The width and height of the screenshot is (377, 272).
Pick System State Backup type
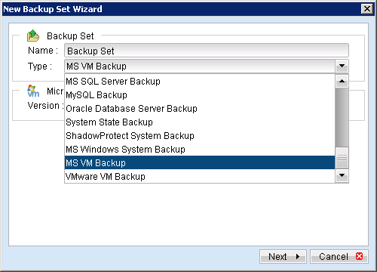click(200, 122)
